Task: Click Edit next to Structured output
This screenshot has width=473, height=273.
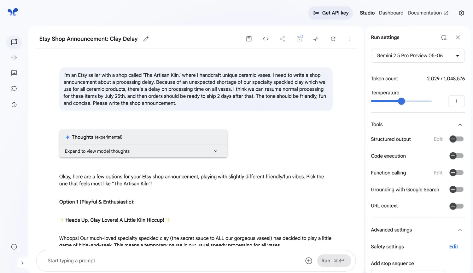Action: 438,139
